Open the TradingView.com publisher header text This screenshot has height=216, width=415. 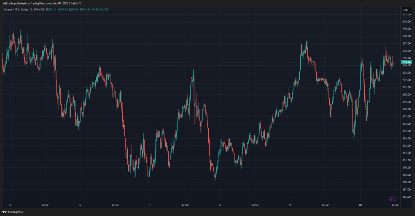coord(41,3)
